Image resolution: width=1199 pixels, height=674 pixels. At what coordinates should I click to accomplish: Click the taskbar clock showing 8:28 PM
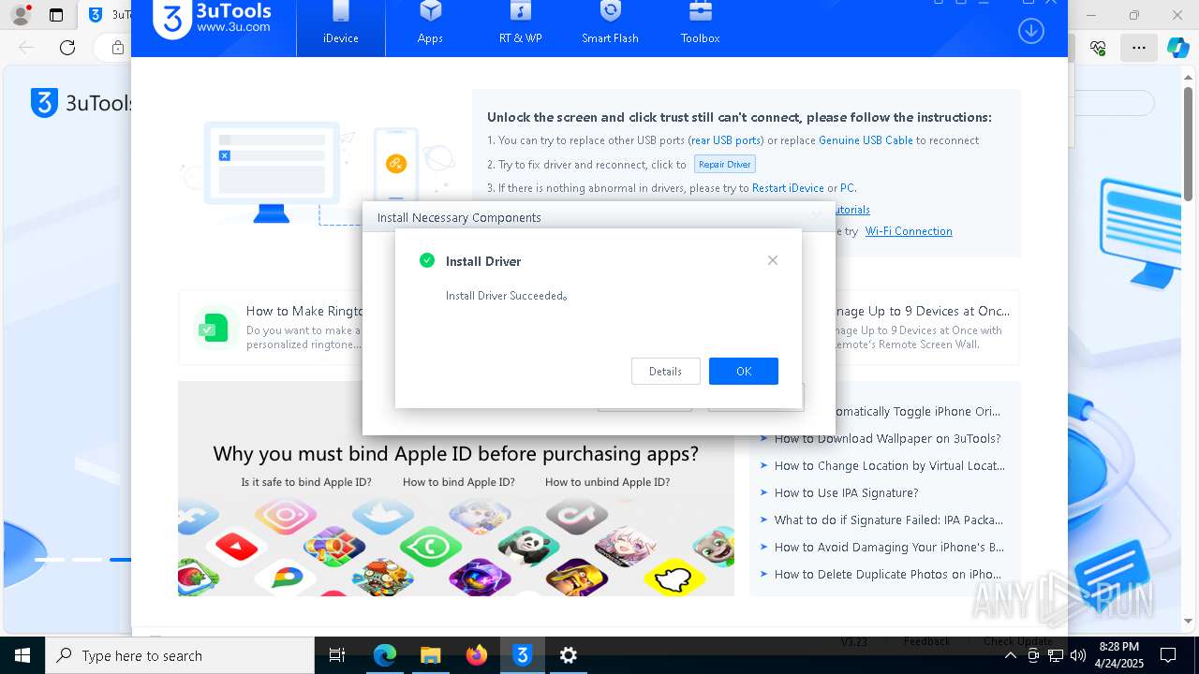(x=1118, y=655)
